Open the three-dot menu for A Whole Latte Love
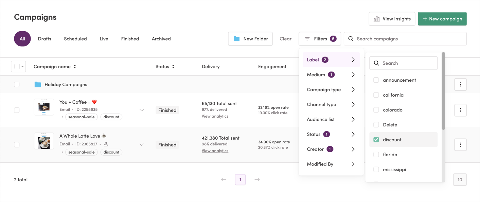 tap(460, 144)
